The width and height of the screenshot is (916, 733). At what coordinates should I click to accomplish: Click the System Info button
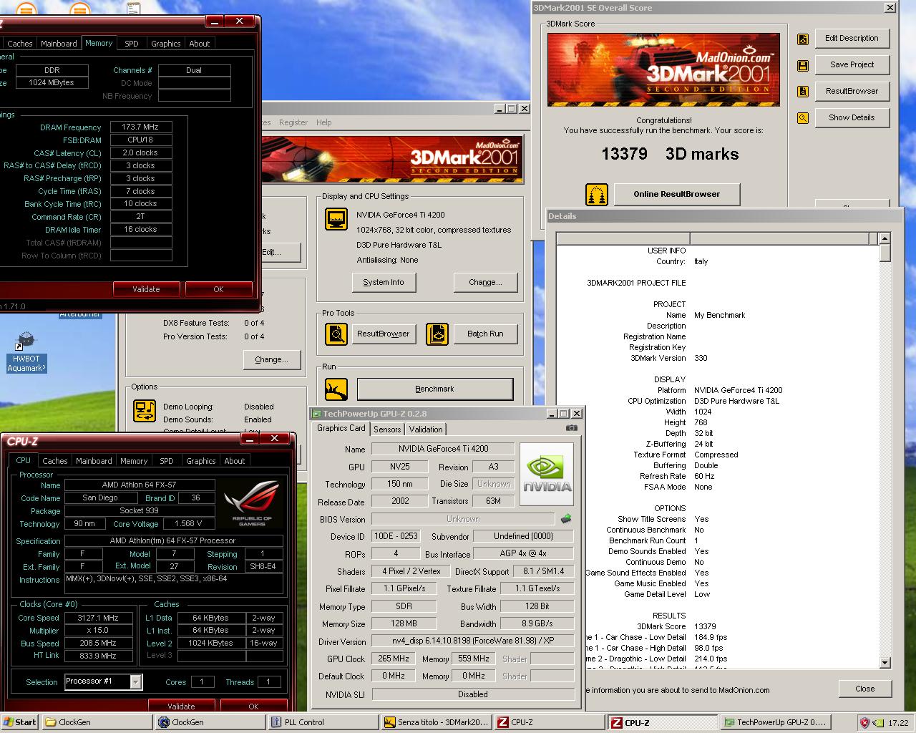coord(384,283)
